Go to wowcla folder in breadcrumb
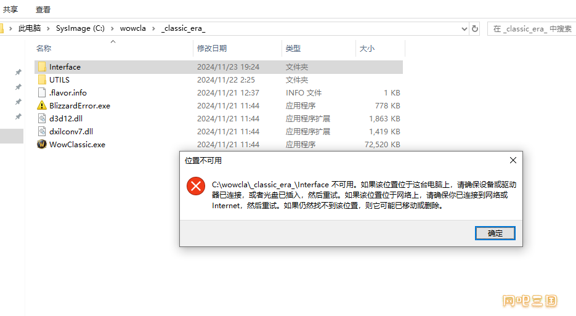 pos(132,28)
